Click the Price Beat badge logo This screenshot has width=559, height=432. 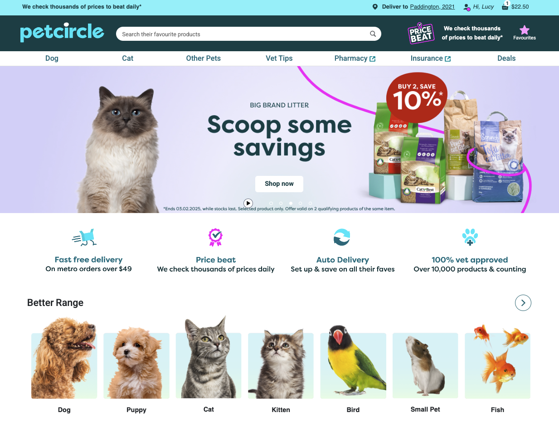pyautogui.click(x=421, y=34)
